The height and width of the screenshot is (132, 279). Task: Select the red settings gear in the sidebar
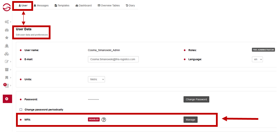coord(7,99)
